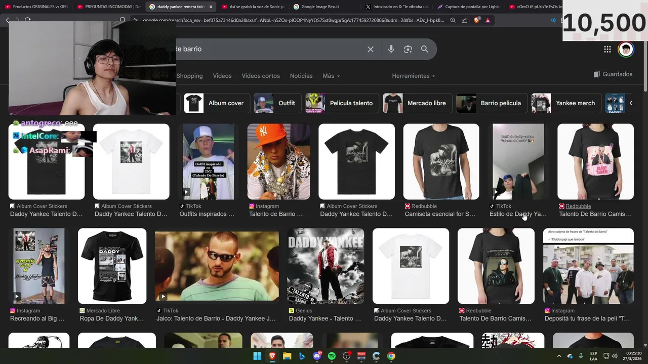The width and height of the screenshot is (648, 364).
Task: Open Windows Start menu
Action: click(257, 356)
